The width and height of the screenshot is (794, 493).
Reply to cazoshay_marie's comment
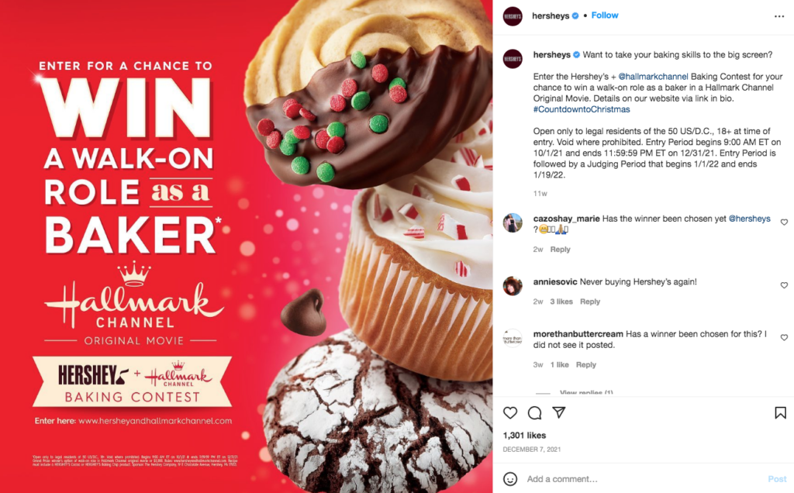(560, 249)
